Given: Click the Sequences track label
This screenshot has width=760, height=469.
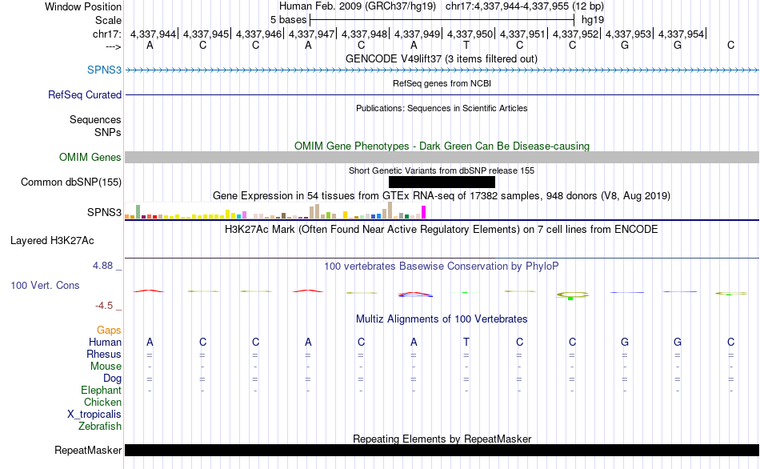Looking at the screenshot, I should (95, 120).
